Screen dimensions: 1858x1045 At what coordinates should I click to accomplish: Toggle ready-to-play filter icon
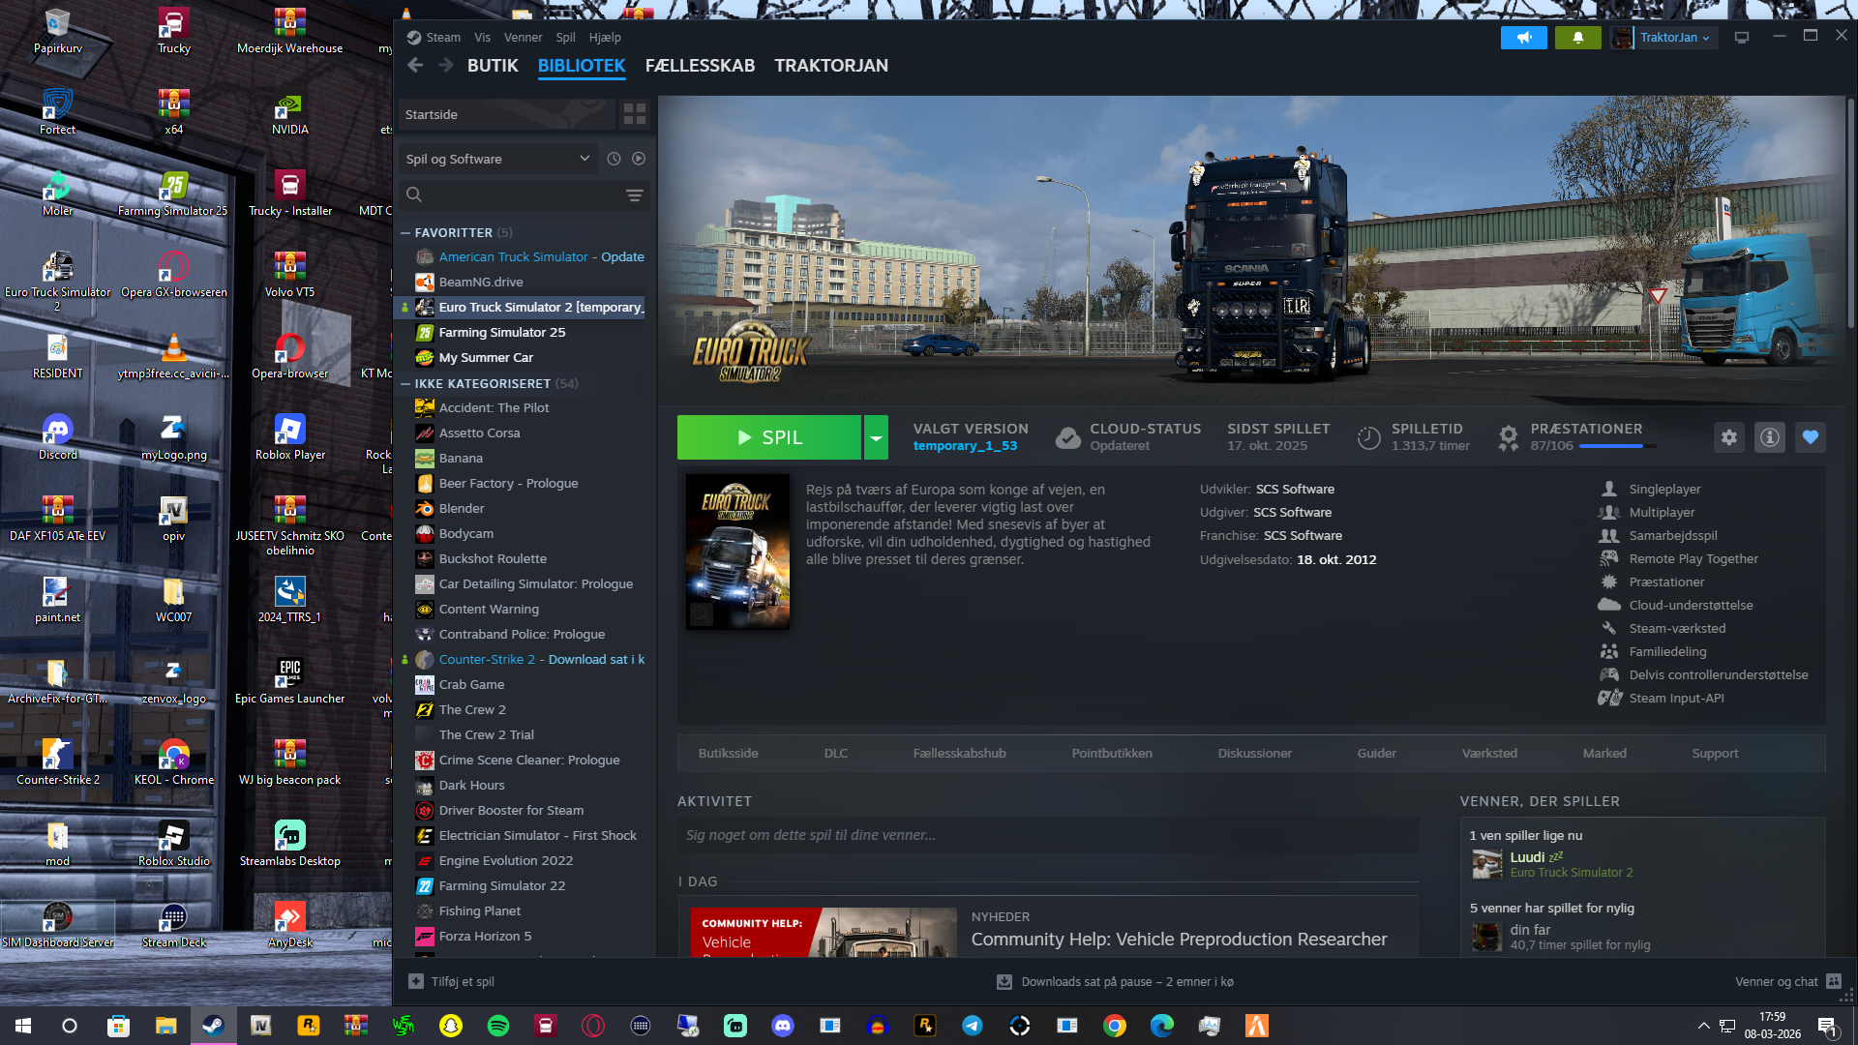tap(639, 159)
